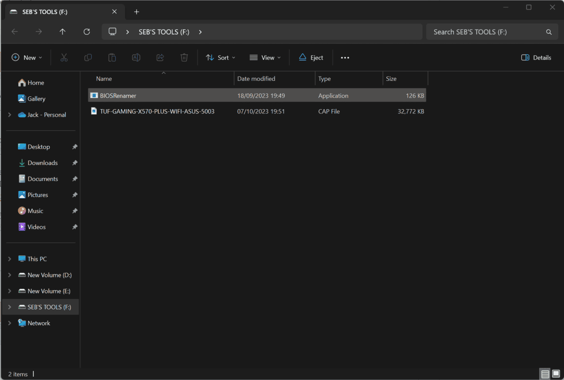Image resolution: width=564 pixels, height=380 pixels.
Task: Open the View dropdown
Action: [x=265, y=57]
